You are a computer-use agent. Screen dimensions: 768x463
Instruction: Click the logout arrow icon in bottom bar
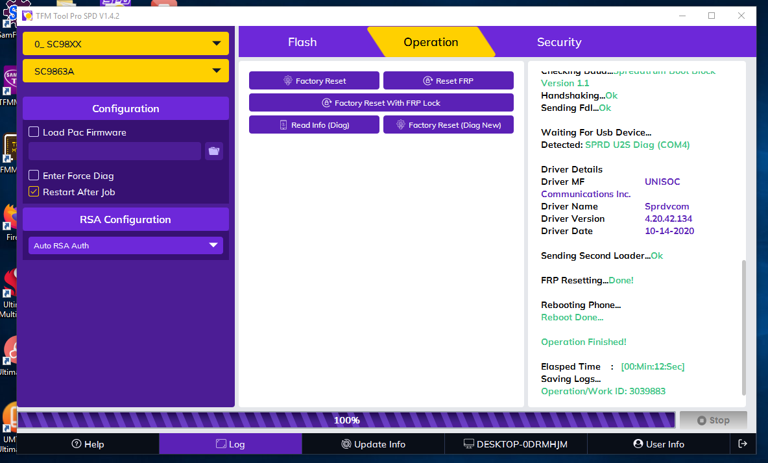click(743, 444)
